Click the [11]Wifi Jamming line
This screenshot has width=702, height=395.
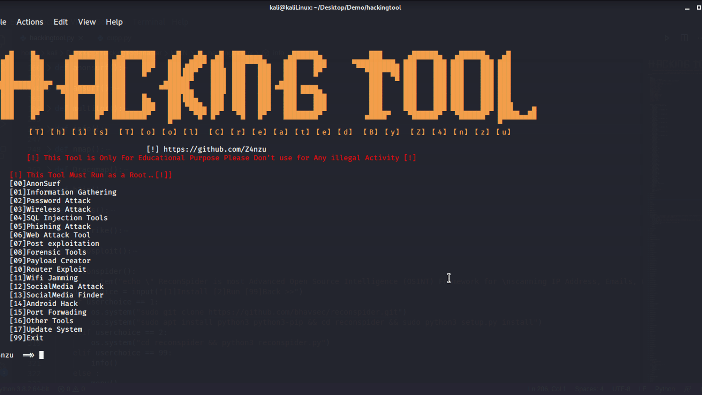44,278
